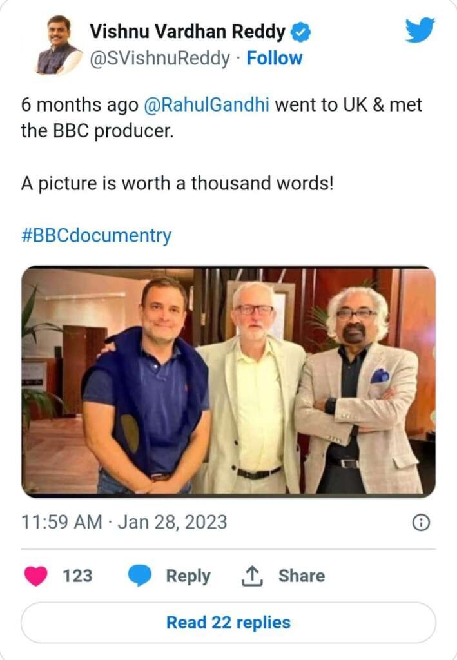Click the "A picture is worth a thousand words!" text

click(177, 183)
